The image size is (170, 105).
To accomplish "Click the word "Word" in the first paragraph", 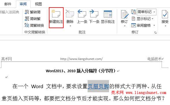I will pyautogui.click(x=37, y=86).
